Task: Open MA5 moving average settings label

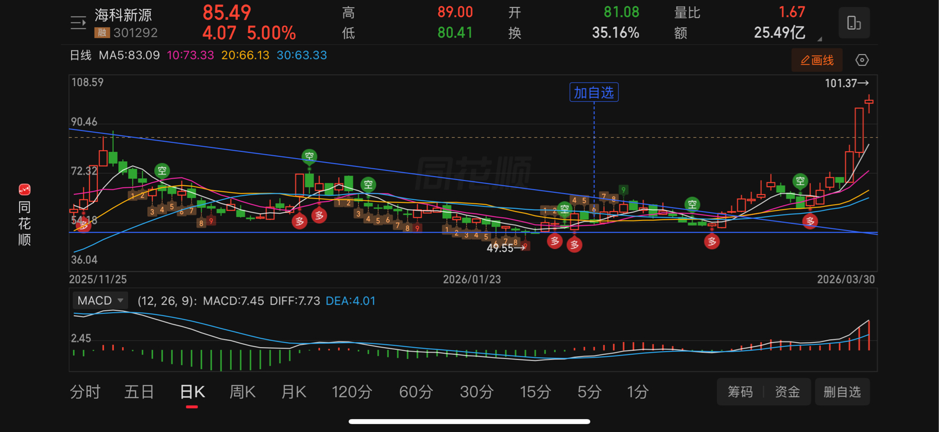Action: point(129,55)
